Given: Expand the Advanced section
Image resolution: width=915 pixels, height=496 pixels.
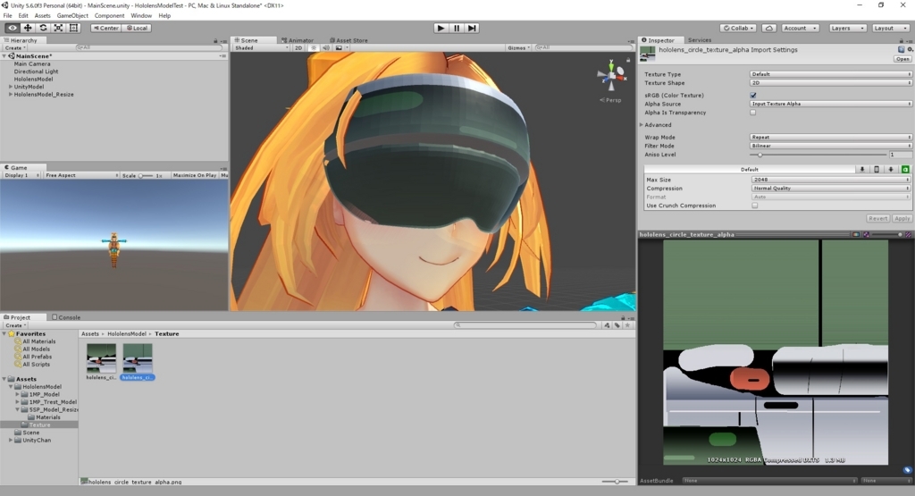Looking at the screenshot, I should 642,125.
